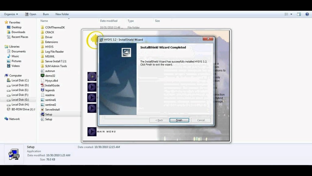Select the Driver folder icon
The height and width of the screenshot is (176, 312).
(42, 37)
